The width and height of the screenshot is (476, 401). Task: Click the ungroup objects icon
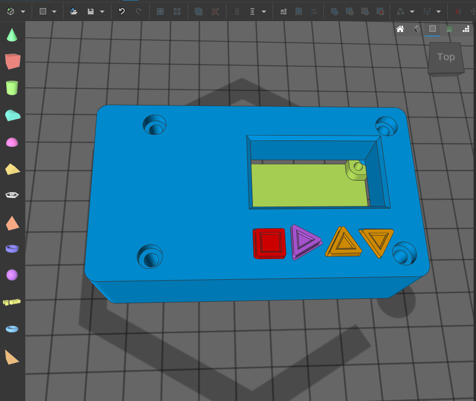[177, 11]
